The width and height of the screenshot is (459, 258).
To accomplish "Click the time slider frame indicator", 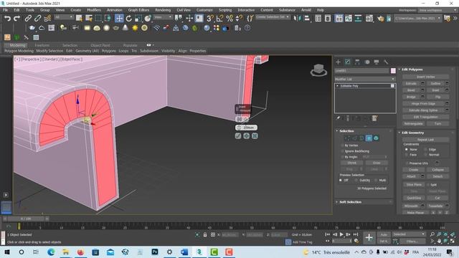I will coord(26,219).
